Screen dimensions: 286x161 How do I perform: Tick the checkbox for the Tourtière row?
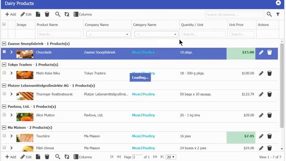(4, 136)
